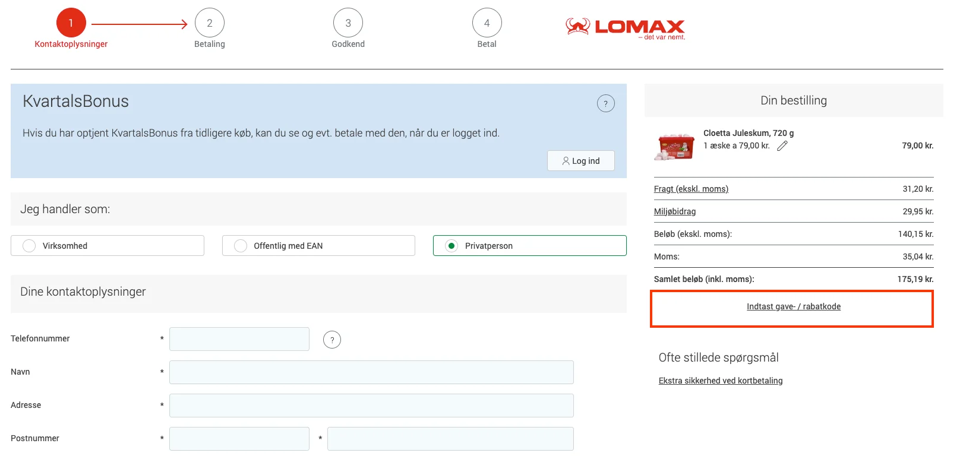Viewport: 963px width, 456px height.
Task: Click step 1 Kontaktoplysninger circle
Action: click(71, 23)
